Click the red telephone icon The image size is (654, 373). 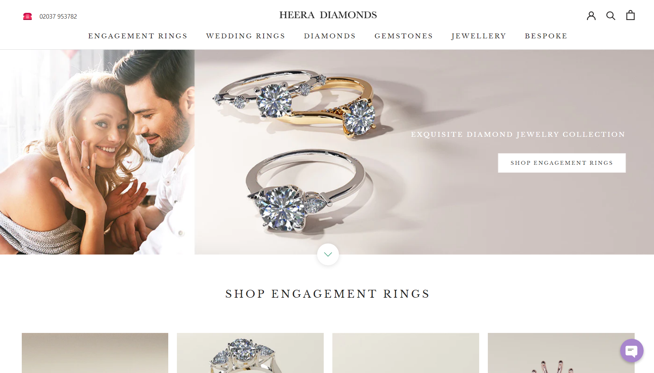[28, 16]
